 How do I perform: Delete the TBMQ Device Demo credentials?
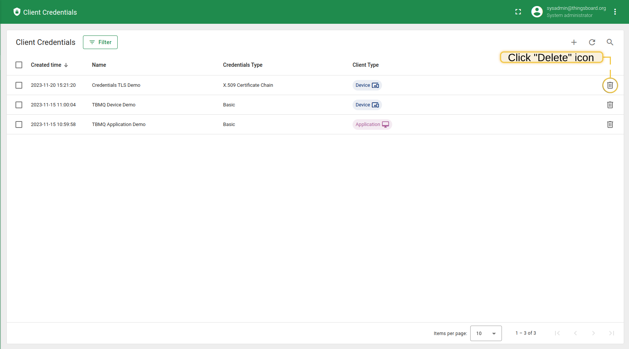coord(610,105)
